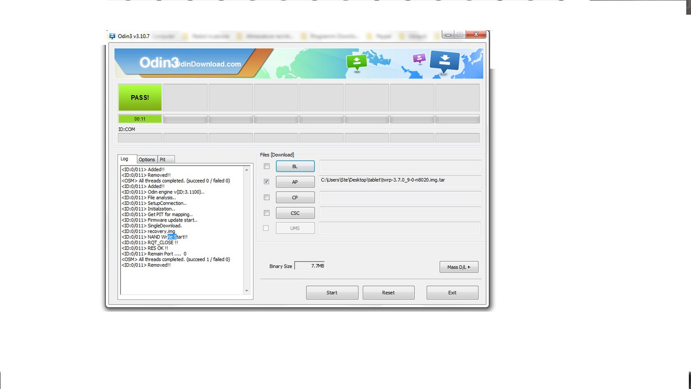Click log line 'RES OK !!'
The height and width of the screenshot is (389, 691).
coord(145,248)
